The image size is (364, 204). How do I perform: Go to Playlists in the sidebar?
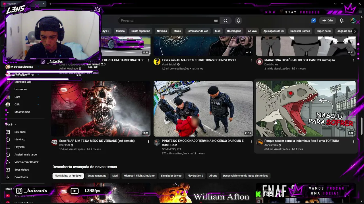click(x=19, y=147)
